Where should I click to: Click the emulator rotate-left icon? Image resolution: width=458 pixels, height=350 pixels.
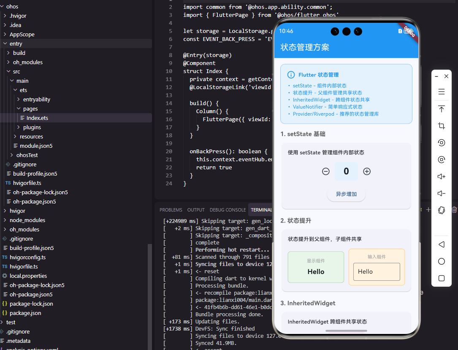(442, 143)
